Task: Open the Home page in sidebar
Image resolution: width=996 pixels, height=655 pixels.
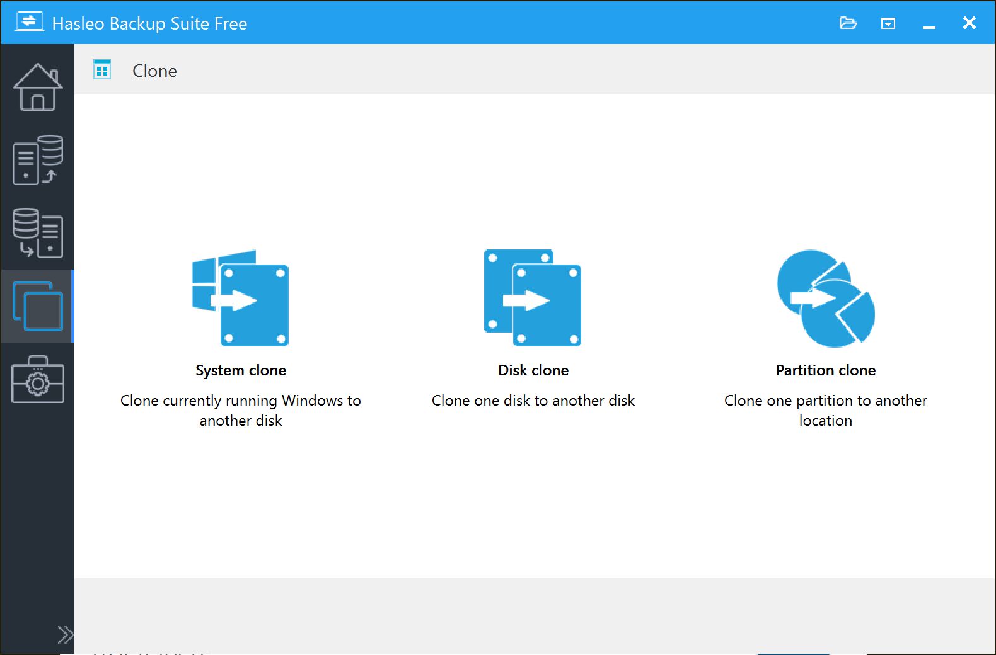Action: (x=38, y=87)
